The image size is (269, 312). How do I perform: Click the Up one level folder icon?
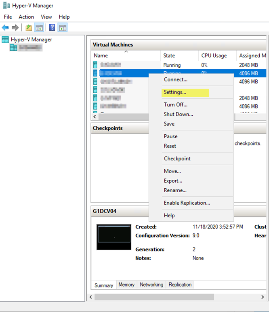[29, 27]
